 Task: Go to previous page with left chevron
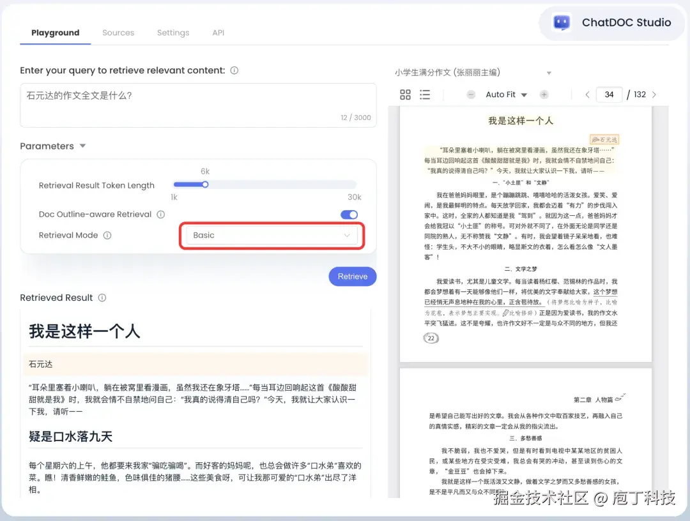coord(587,94)
